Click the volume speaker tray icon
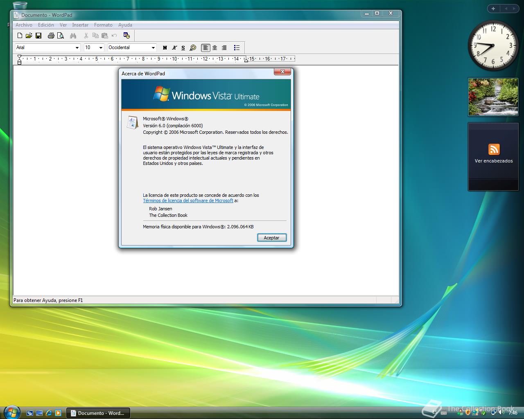 501,412
